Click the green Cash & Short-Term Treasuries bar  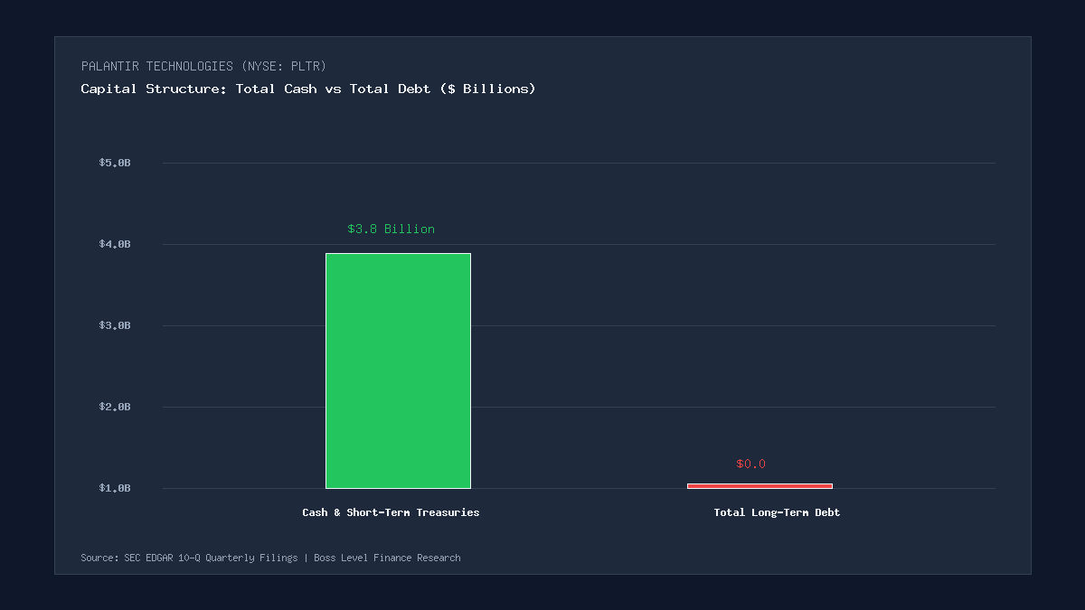[x=398, y=371]
